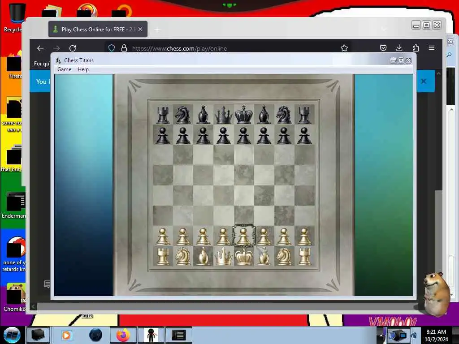Image resolution: width=459 pixels, height=344 pixels.
Task: Open the Help menu in Chess Titans
Action: pyautogui.click(x=83, y=69)
